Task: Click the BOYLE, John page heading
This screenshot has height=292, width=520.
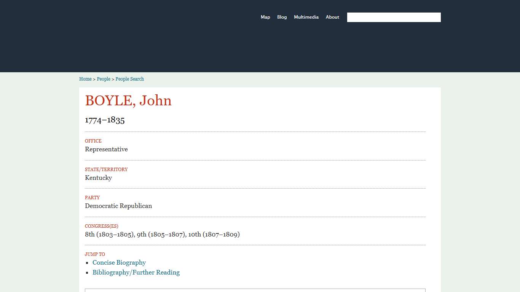Action: [128, 100]
